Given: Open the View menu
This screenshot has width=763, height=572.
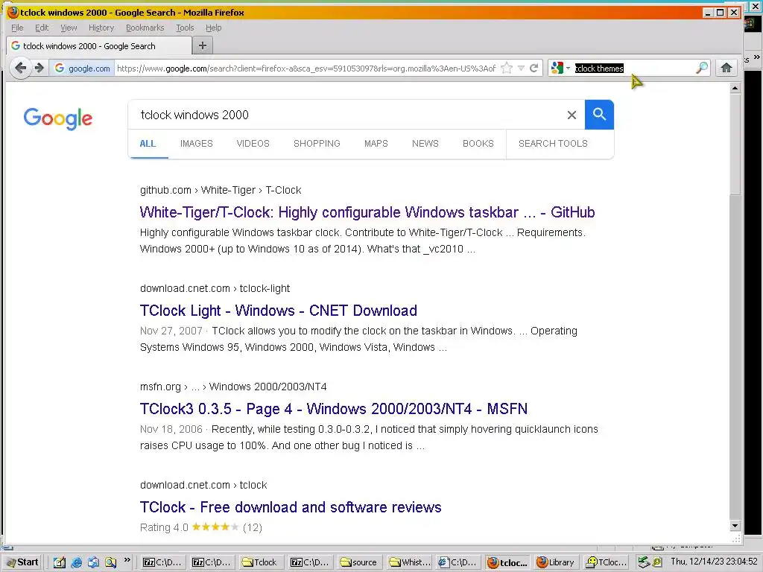Looking at the screenshot, I should (x=69, y=28).
